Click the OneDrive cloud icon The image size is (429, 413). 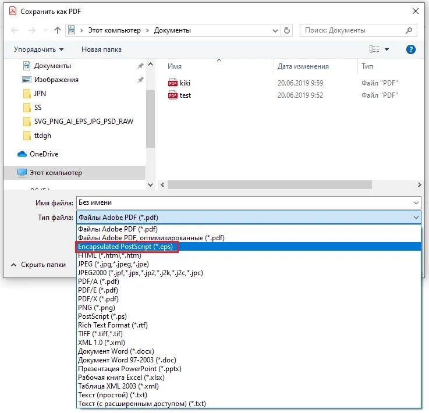pyautogui.click(x=22, y=154)
